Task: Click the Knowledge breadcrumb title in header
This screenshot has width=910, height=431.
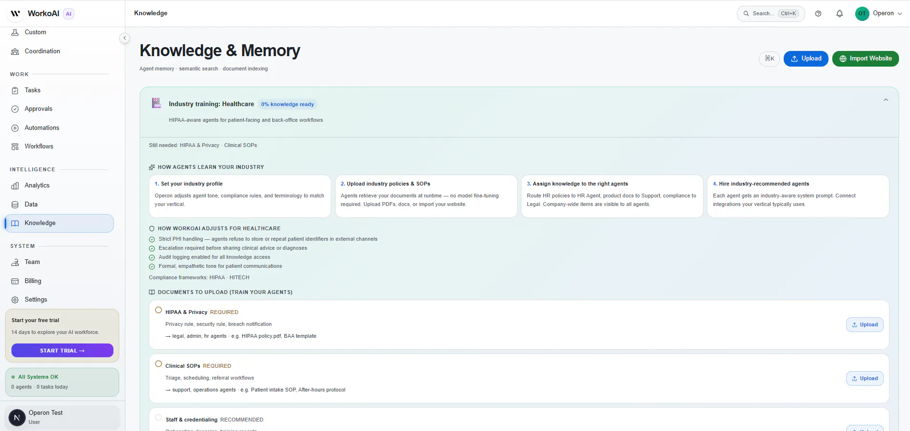Action: 151,13
